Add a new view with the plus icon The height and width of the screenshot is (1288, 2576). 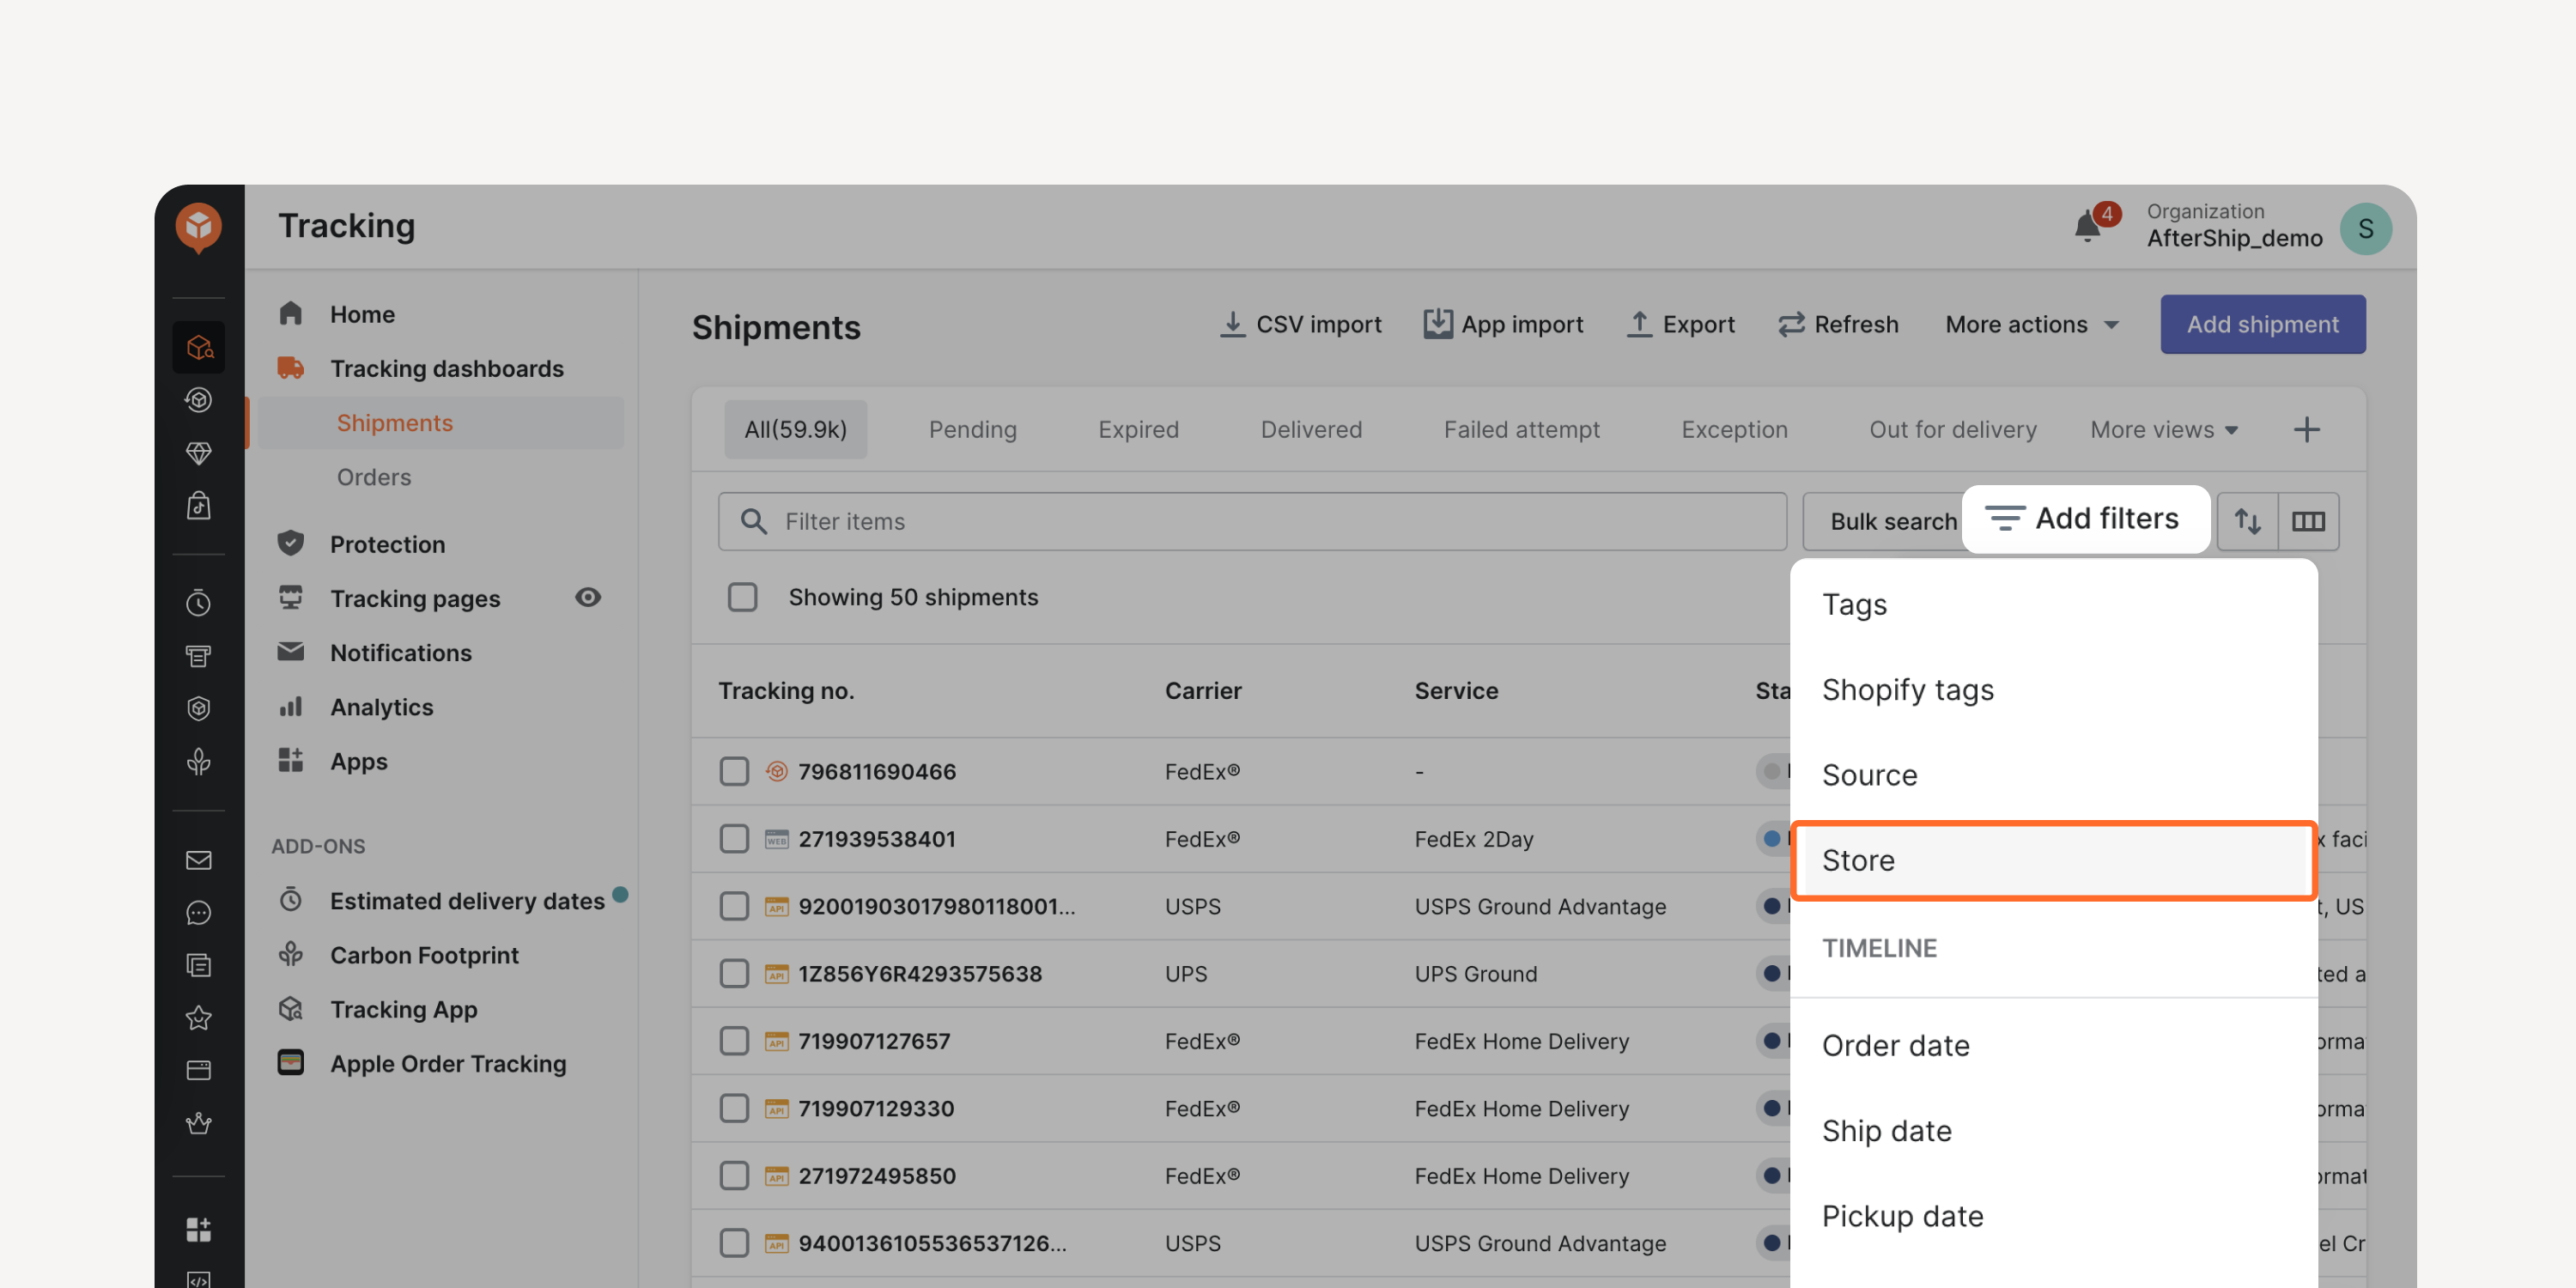[x=2306, y=429]
